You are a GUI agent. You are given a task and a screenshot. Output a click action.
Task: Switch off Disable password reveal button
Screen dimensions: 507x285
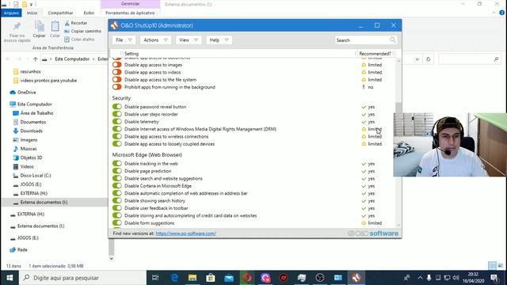(117, 107)
